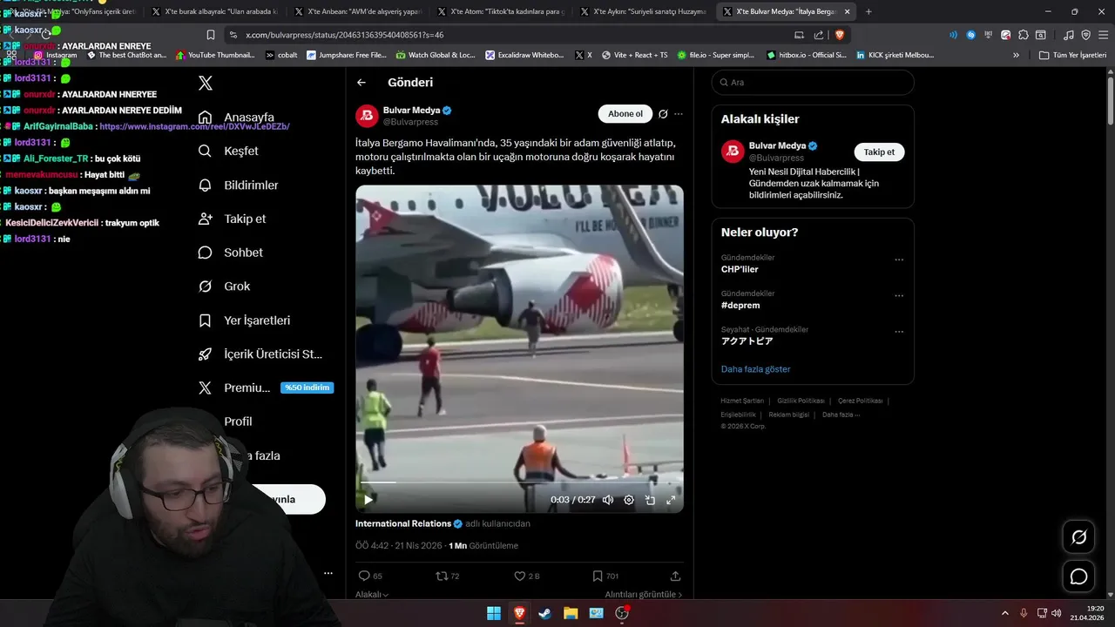Like the post with 2 B likes
The width and height of the screenshot is (1115, 627).
pos(527,576)
